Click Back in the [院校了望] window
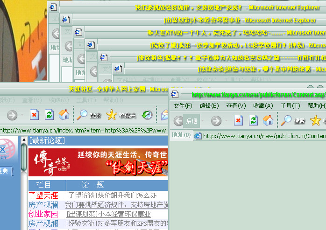The image size is (326, 230). (x=94, y=71)
